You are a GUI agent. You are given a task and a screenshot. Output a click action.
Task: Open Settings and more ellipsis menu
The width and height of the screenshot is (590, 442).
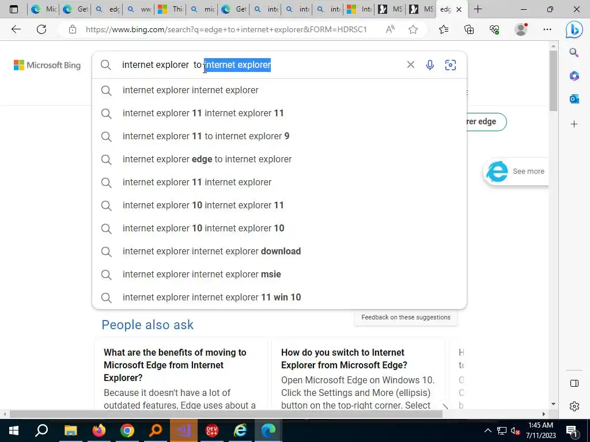point(547,29)
